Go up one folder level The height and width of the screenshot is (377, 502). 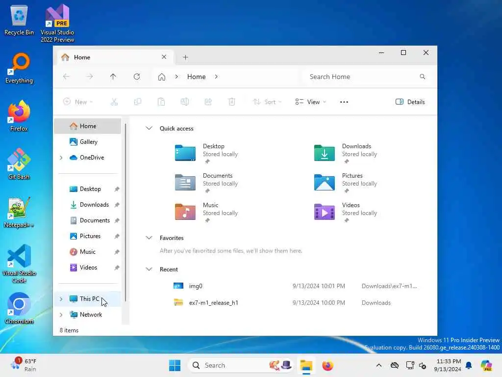tap(113, 77)
